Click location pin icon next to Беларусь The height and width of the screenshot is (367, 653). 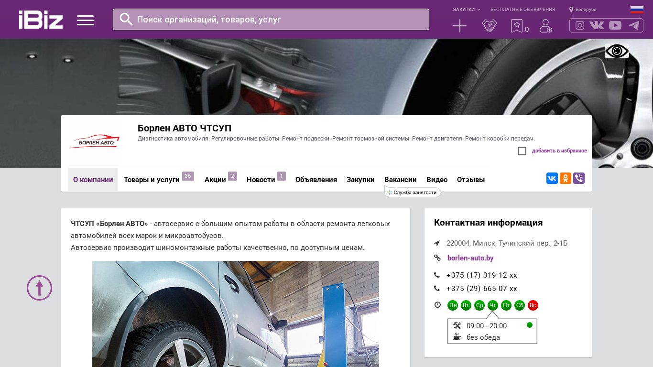click(571, 10)
